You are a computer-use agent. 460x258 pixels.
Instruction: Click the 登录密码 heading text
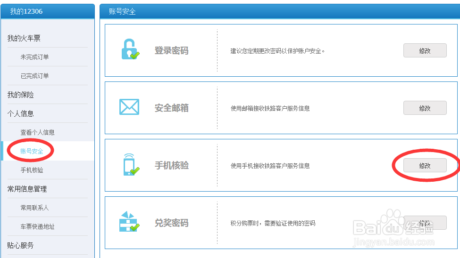172,50
